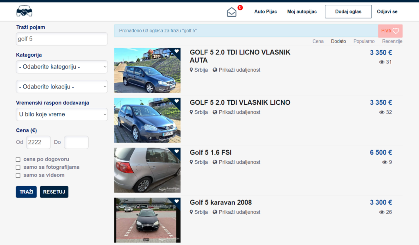Click globe icon on Golf 5 karavan 2008
419x245 pixels.
pos(215,212)
